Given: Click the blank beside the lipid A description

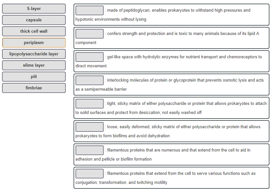Looking at the screenshot, I should tap(89, 34).
